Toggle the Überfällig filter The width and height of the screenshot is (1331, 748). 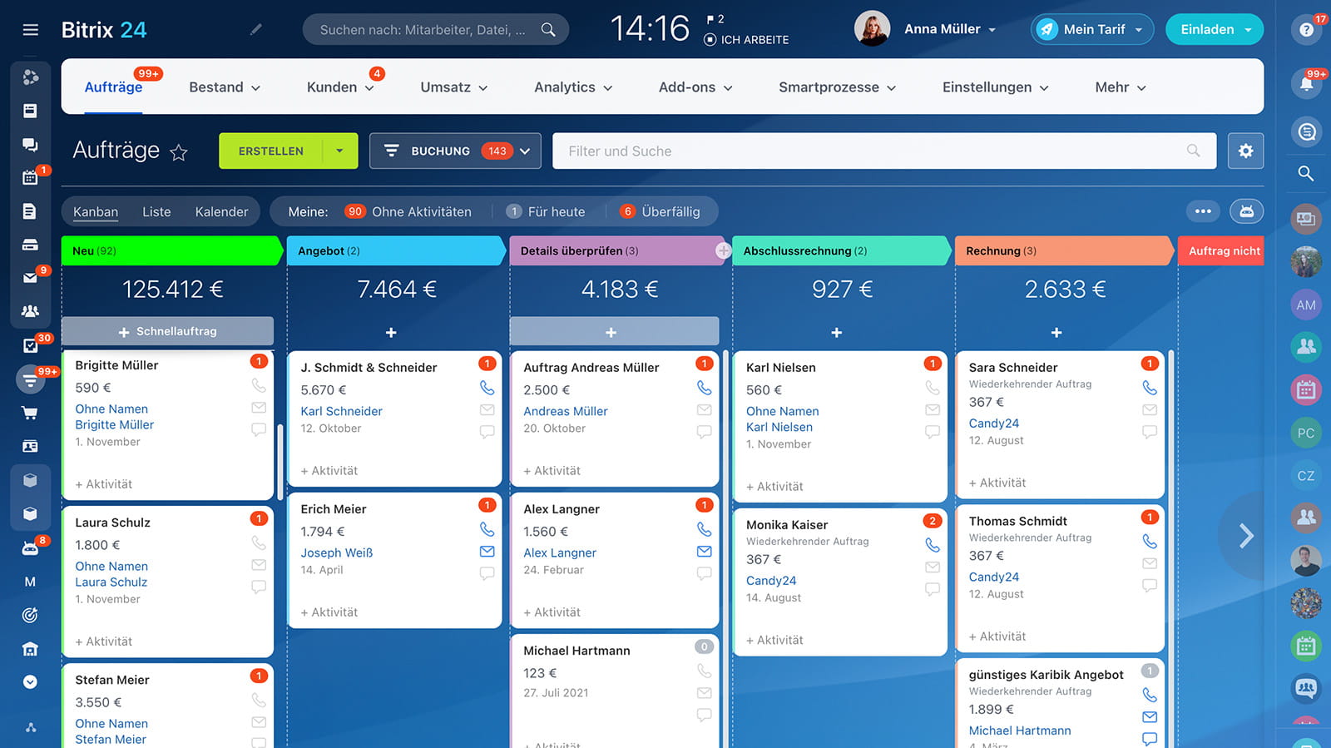point(661,211)
